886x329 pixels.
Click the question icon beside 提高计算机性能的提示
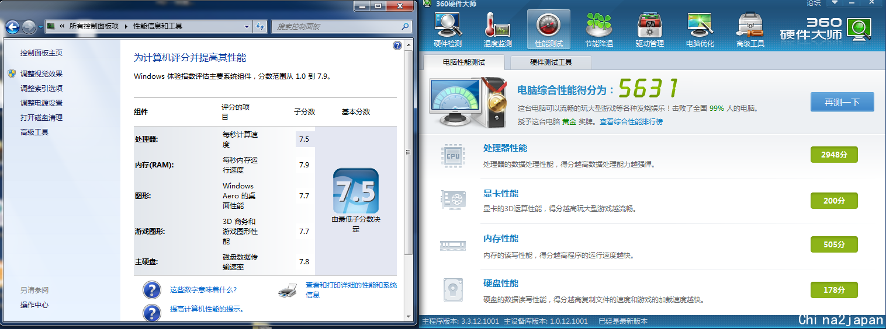[152, 312]
